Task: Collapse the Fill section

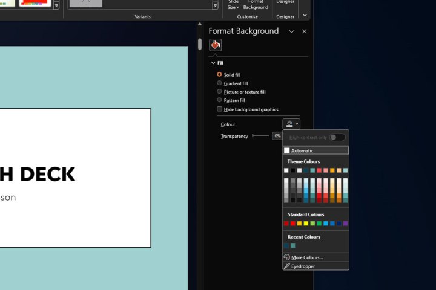Action: click(213, 63)
